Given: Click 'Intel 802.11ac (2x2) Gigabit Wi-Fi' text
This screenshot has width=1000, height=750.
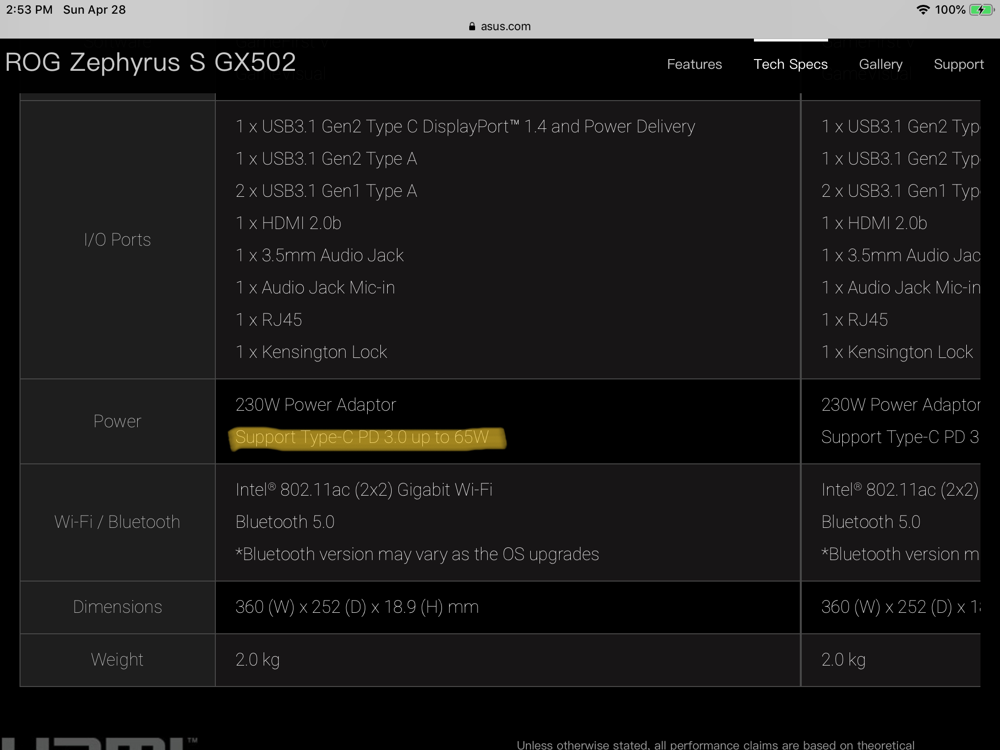Looking at the screenshot, I should 364,490.
